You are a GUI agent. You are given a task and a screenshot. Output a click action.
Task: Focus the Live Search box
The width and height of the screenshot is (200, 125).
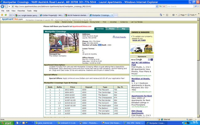pos(180,6)
